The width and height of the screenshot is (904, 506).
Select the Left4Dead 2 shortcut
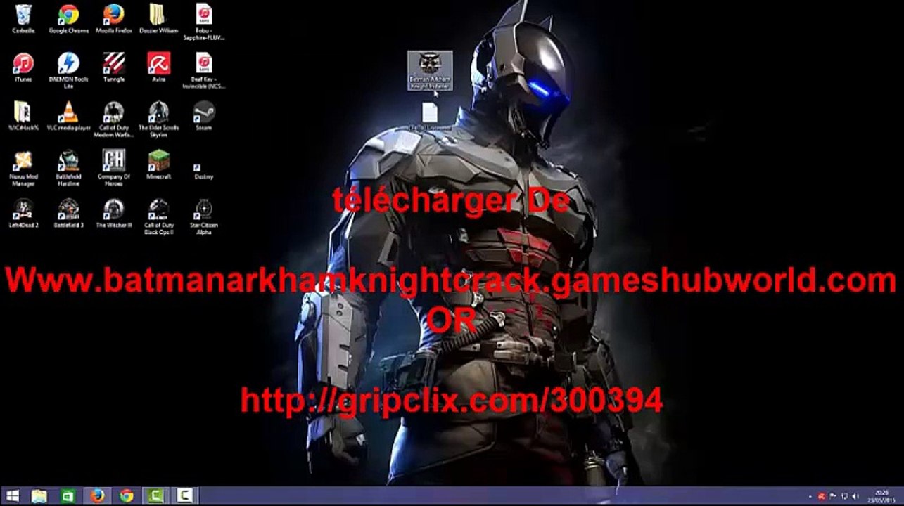(x=23, y=213)
